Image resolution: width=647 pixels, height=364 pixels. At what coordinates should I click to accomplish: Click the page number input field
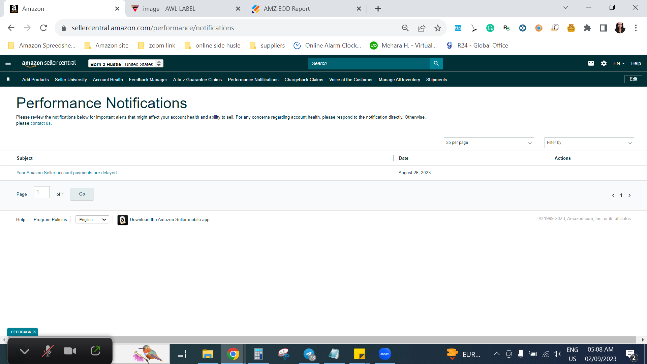(42, 192)
